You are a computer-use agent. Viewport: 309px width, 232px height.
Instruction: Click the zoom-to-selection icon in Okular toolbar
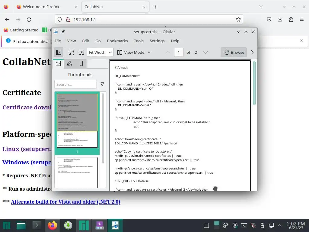click(71, 52)
